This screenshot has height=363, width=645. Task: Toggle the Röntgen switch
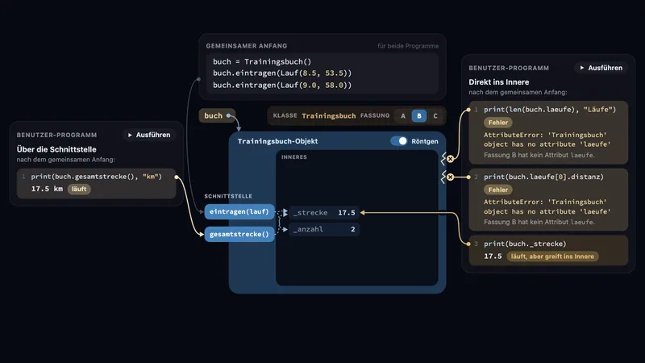pos(398,141)
